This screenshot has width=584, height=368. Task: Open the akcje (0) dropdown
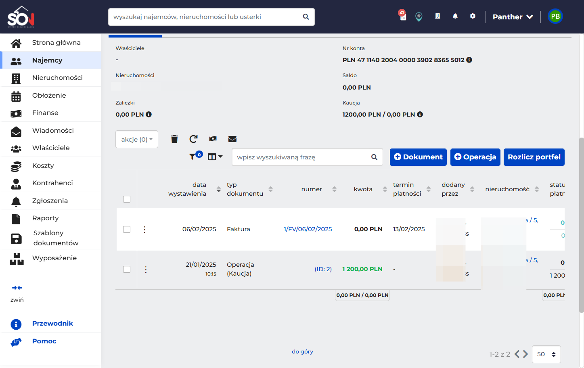(x=137, y=139)
